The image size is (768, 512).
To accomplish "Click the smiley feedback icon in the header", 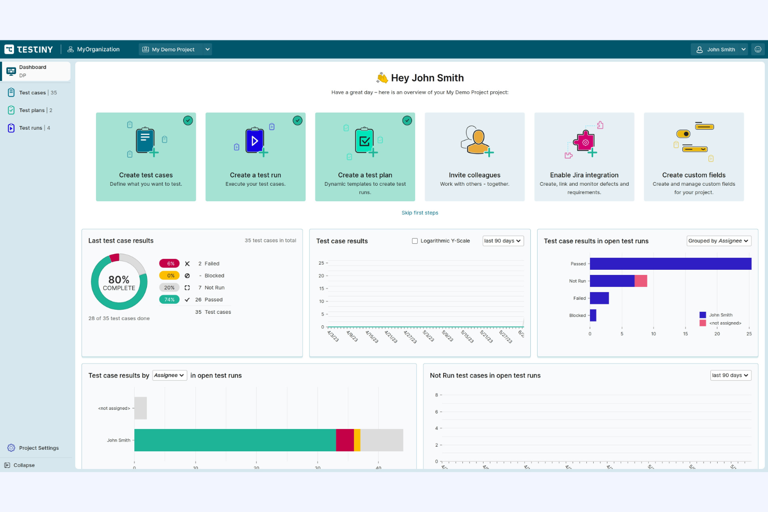I will [x=758, y=49].
